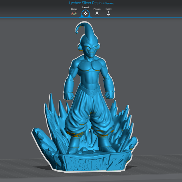Click the Library tab label
This screenshot has height=182, width=182.
(74, 9)
